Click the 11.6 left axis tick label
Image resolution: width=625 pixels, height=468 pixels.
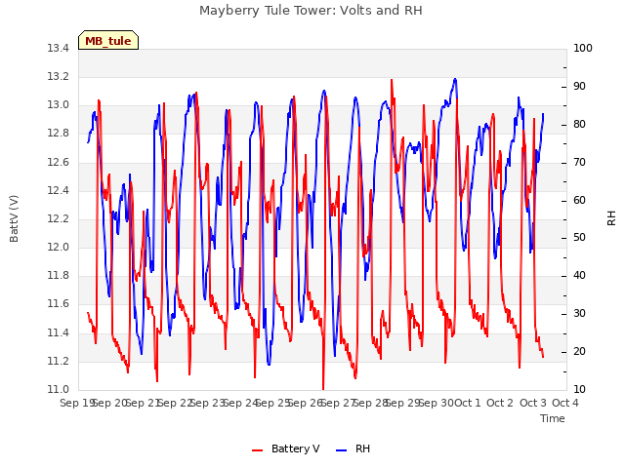tap(59, 304)
